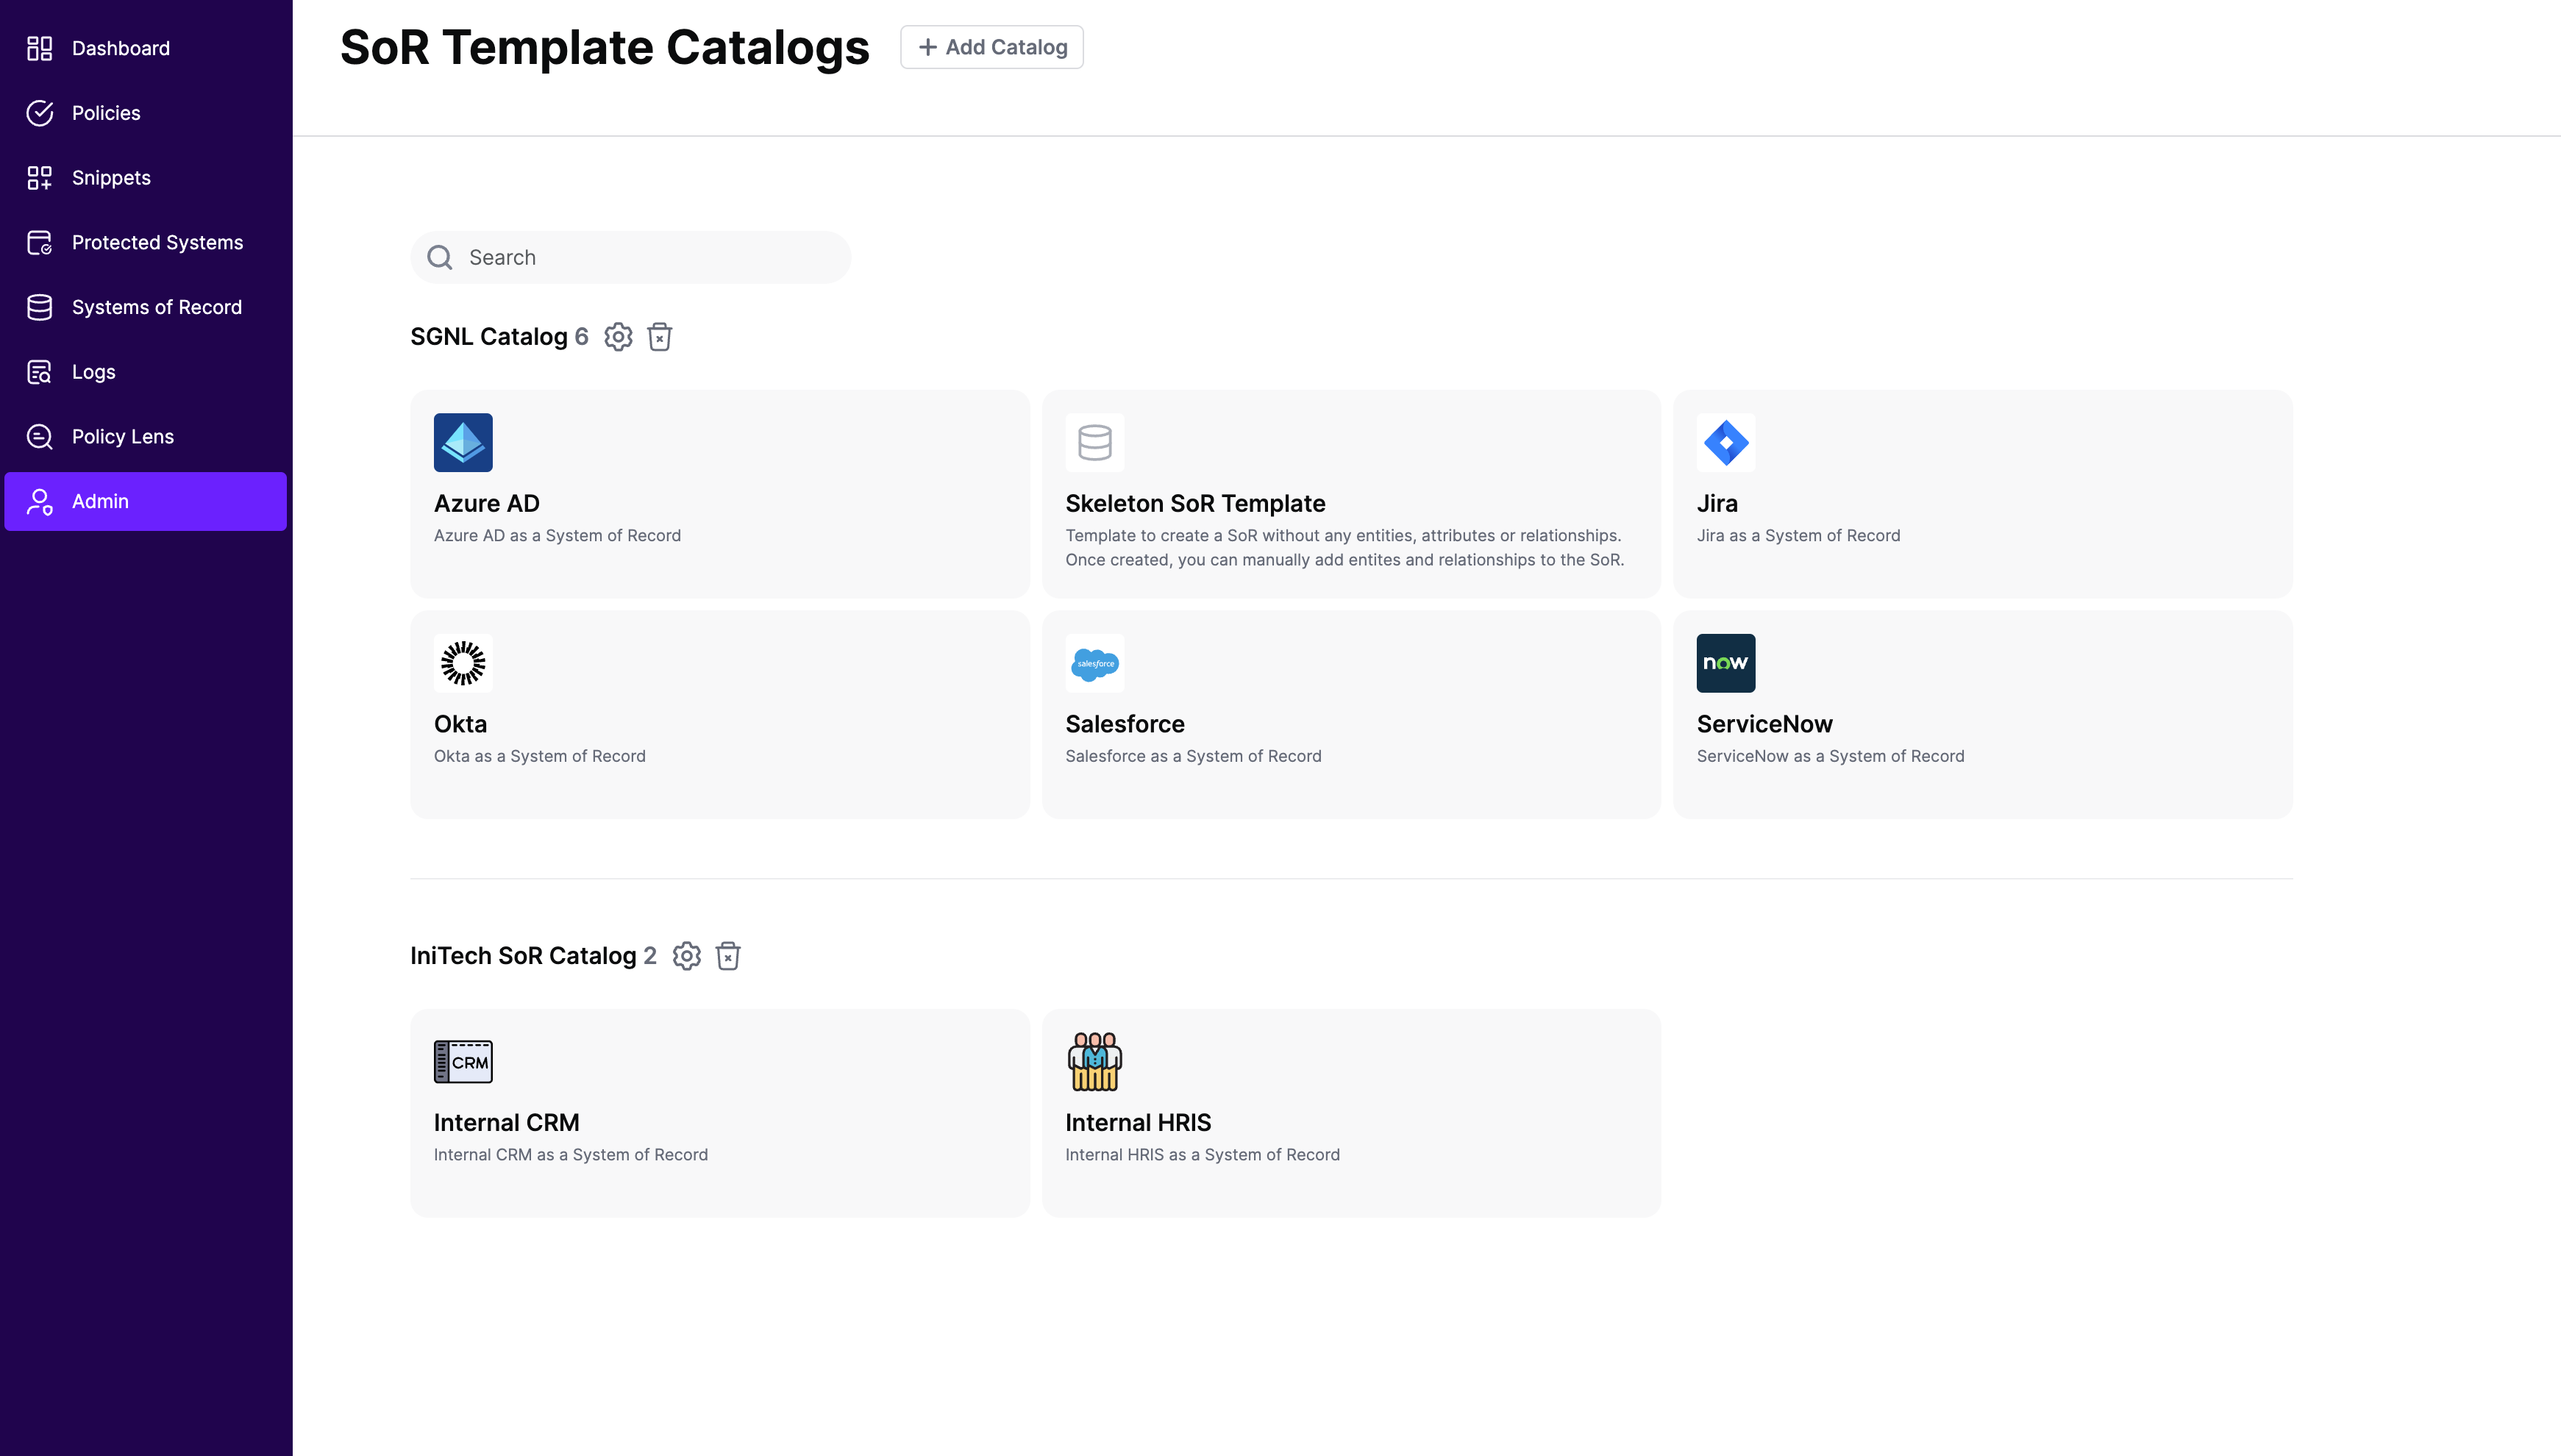The height and width of the screenshot is (1456, 2561).
Task: Toggle delete for SGNL Catalog trash icon
Action: tap(660, 336)
